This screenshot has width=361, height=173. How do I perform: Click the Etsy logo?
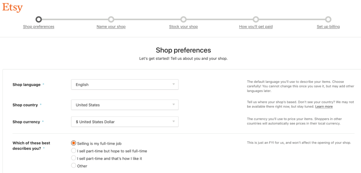coord(13,8)
